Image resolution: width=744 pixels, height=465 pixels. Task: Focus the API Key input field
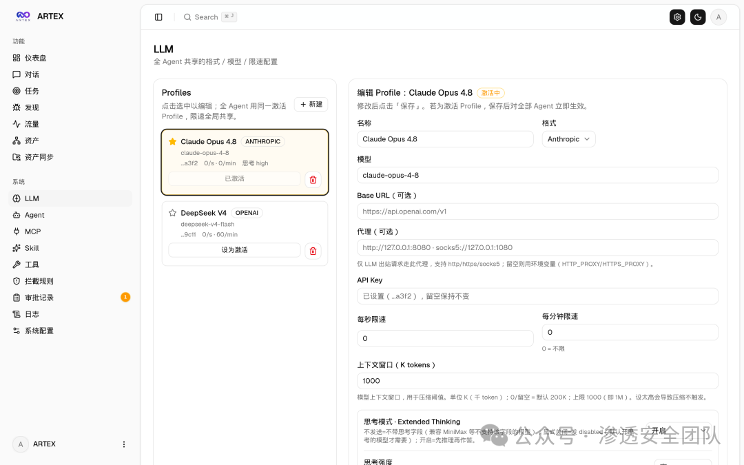pyautogui.click(x=537, y=296)
